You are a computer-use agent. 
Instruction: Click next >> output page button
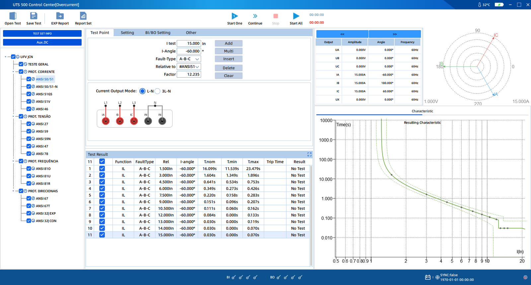point(395,34)
